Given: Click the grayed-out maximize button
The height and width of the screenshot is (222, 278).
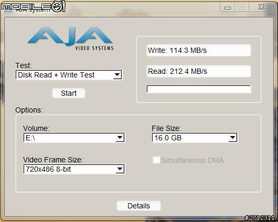Looking at the screenshot, I should 242,7.
